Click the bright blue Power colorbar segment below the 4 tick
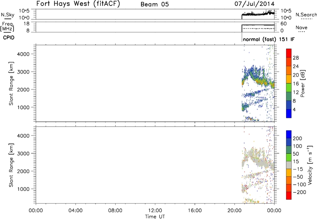The height and width of the screenshot is (219, 317). pyautogui.click(x=289, y=113)
